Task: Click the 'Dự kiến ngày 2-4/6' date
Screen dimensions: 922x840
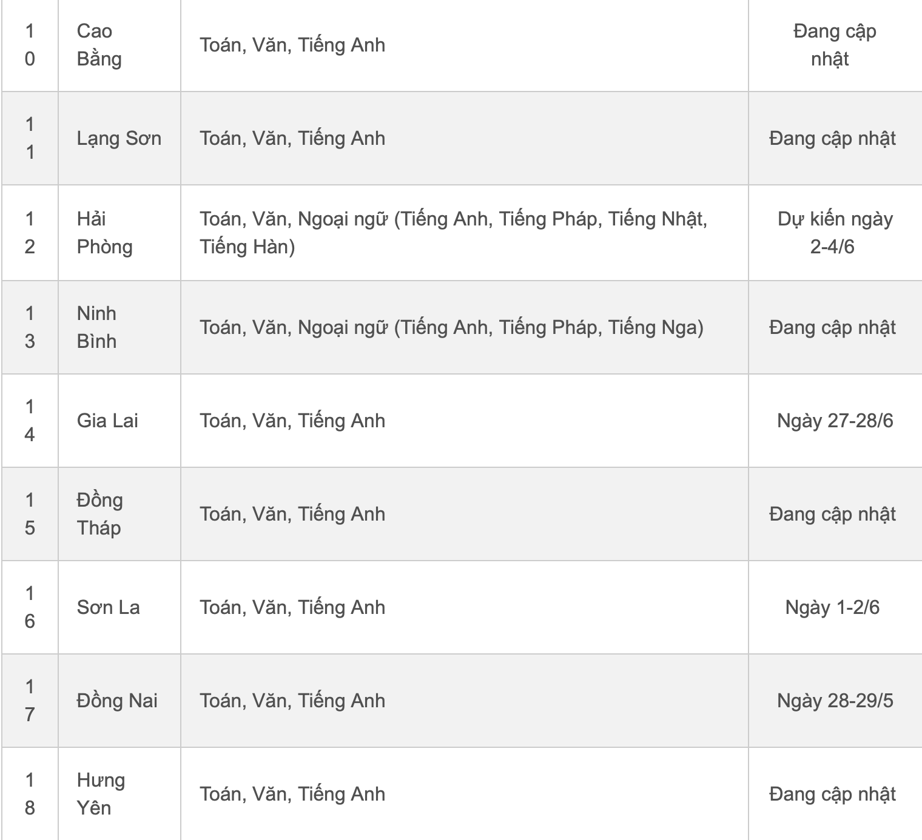Action: click(x=835, y=233)
